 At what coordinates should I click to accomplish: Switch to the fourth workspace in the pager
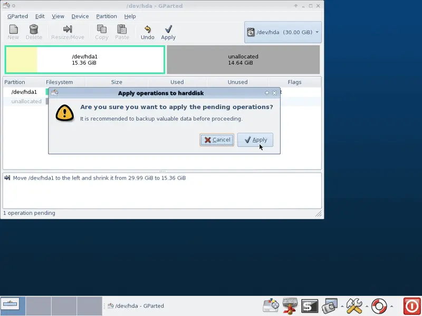pyautogui.click(x=90, y=306)
